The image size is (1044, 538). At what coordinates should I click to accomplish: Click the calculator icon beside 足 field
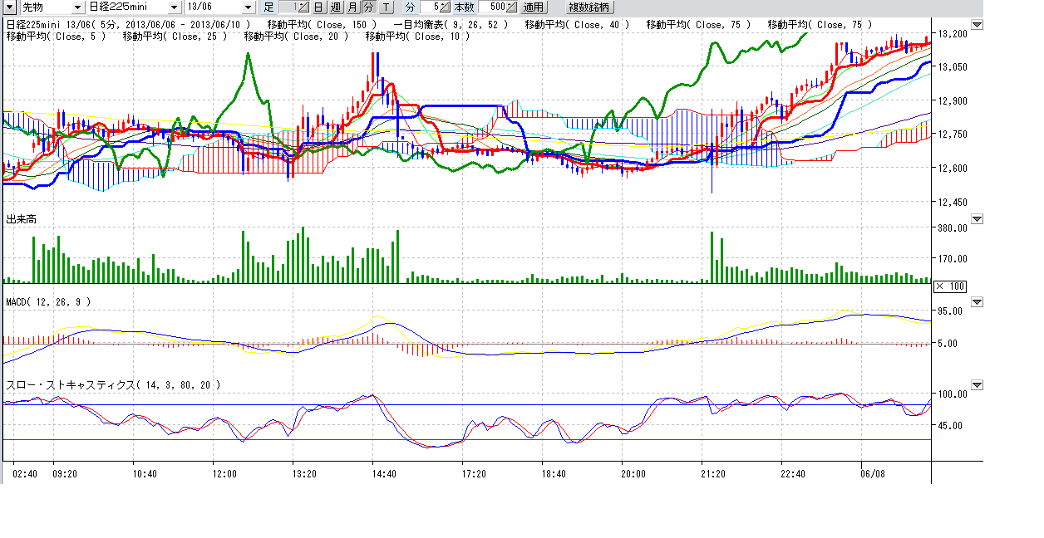point(303,7)
